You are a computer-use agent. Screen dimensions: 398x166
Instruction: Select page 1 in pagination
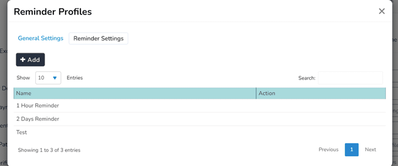[351, 150]
